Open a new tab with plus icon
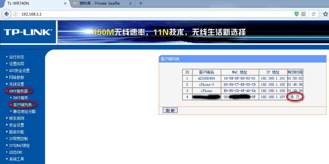329x164 pixels. click(140, 4)
